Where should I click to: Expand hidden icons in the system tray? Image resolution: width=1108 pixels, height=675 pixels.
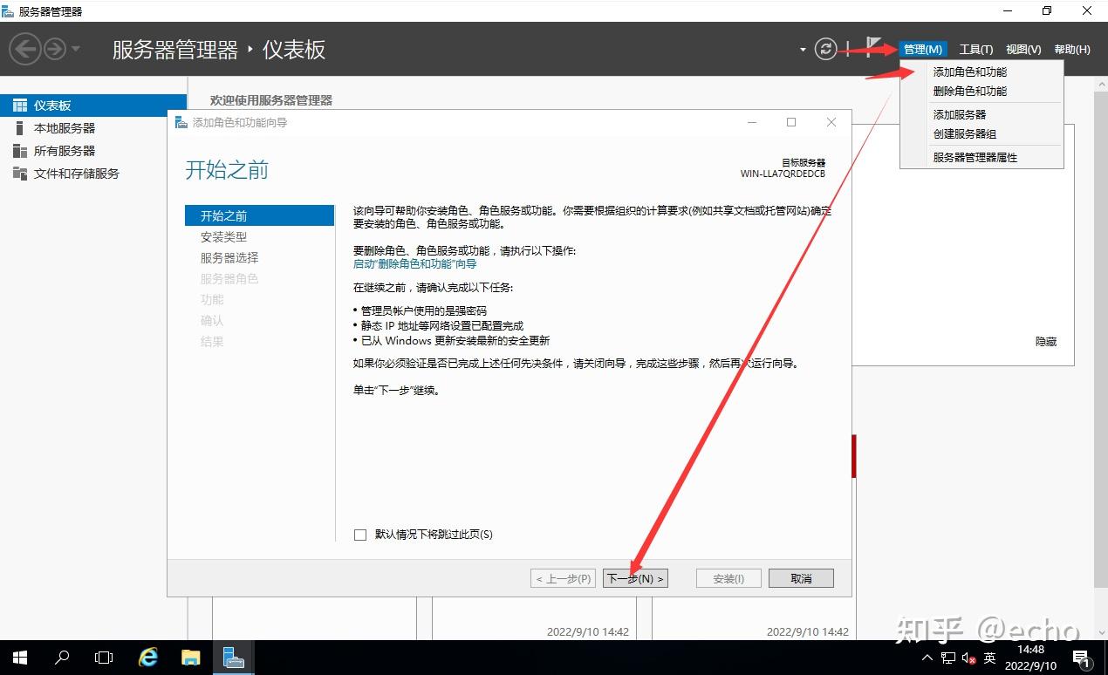[927, 659]
